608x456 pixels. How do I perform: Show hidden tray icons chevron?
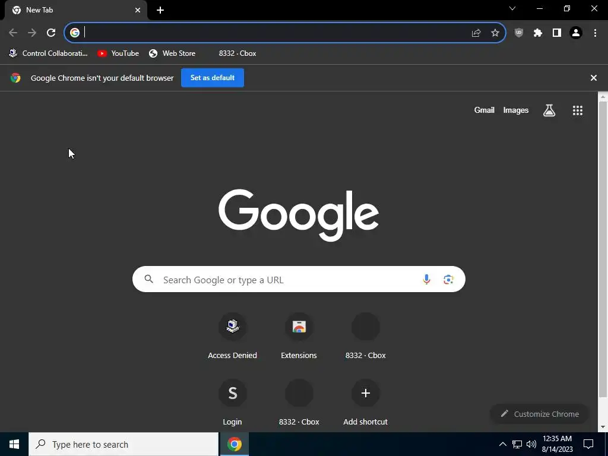(x=502, y=444)
